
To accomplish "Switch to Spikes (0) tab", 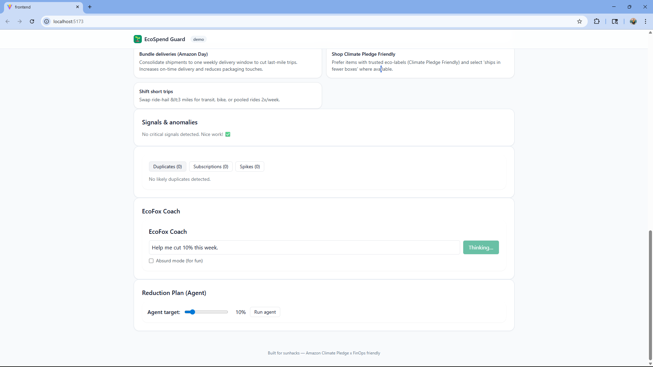I will (250, 167).
